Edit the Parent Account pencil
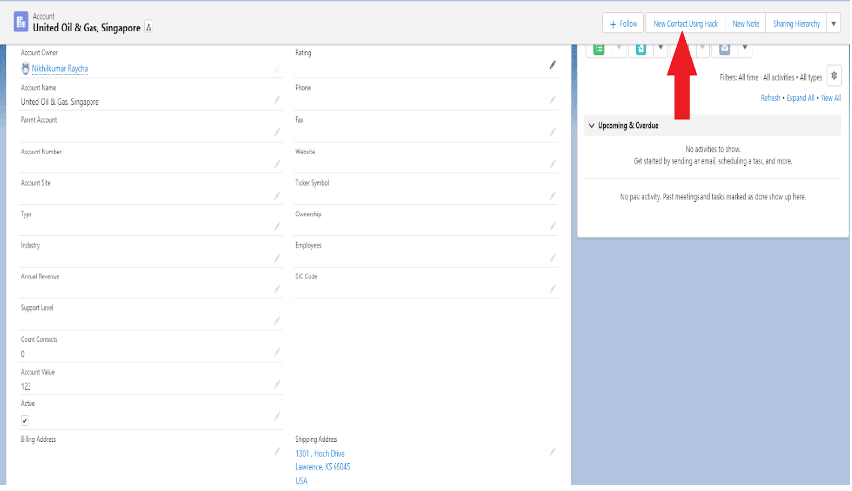The width and height of the screenshot is (852, 491). click(277, 132)
